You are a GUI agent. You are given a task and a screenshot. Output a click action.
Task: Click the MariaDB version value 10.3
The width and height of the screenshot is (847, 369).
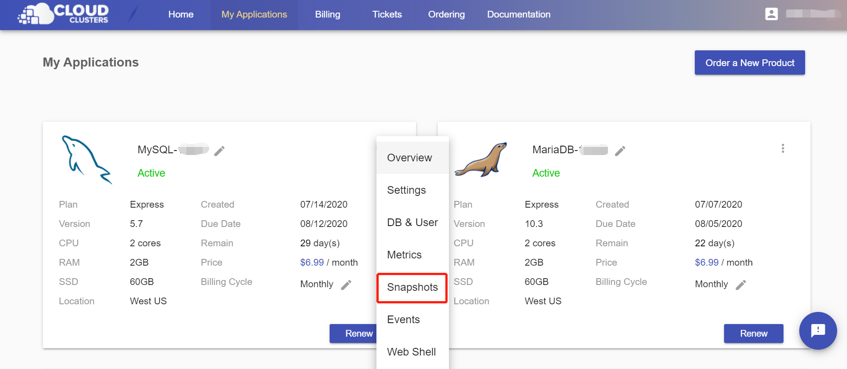[534, 224]
